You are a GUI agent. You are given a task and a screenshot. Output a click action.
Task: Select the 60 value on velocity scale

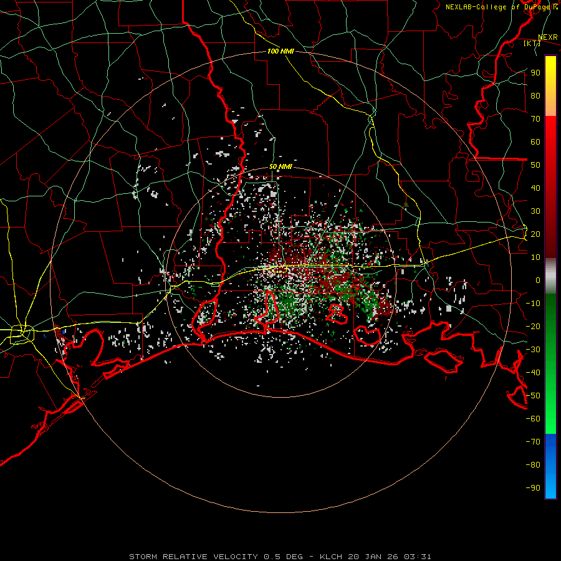pyautogui.click(x=535, y=142)
